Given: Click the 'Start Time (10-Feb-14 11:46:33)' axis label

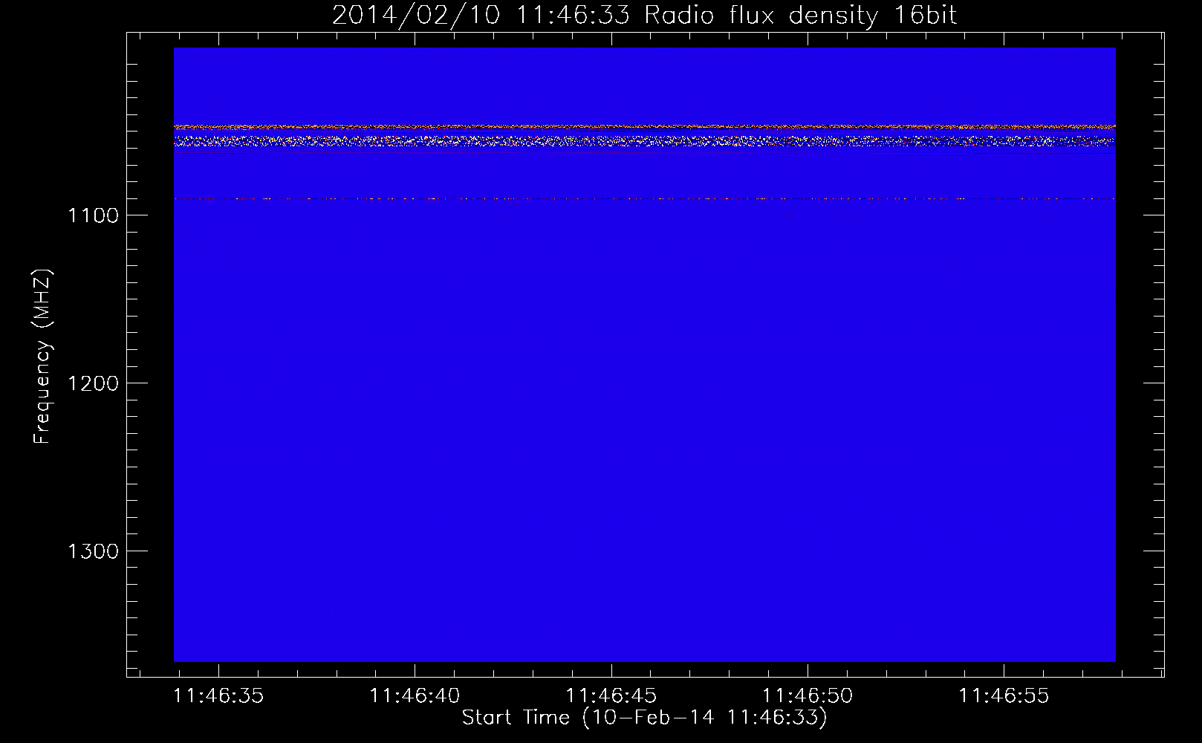Looking at the screenshot, I should [644, 718].
